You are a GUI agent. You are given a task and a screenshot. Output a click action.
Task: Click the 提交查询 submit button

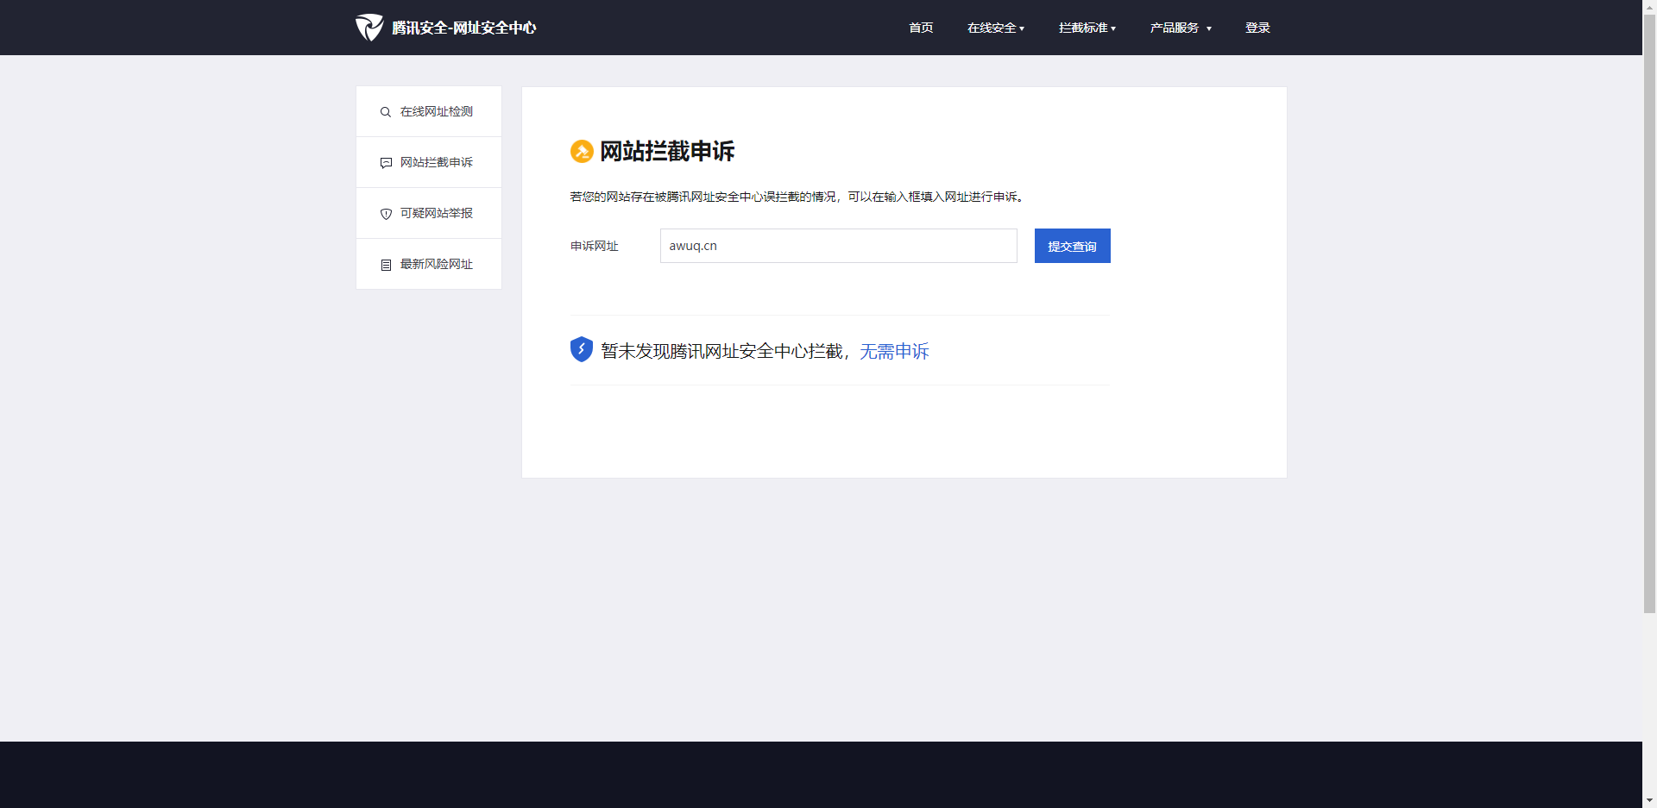[1072, 246]
